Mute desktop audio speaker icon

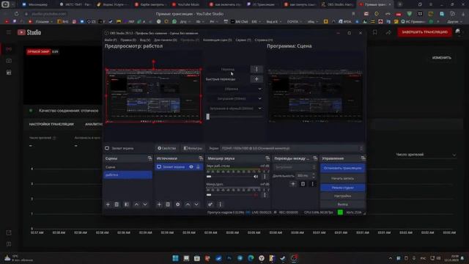coord(256,177)
